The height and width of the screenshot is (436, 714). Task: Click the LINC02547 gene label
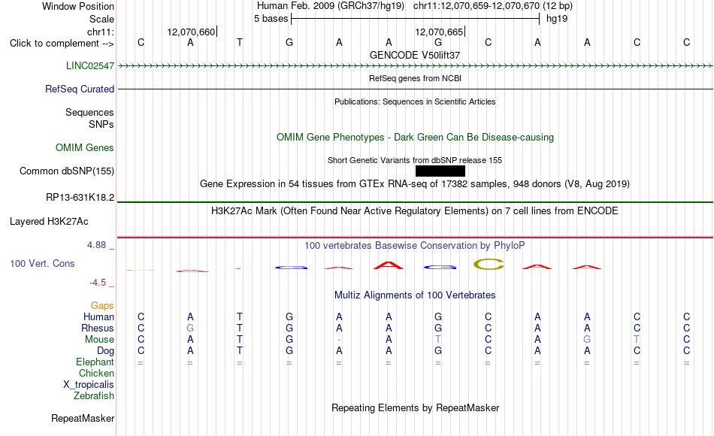coord(90,65)
